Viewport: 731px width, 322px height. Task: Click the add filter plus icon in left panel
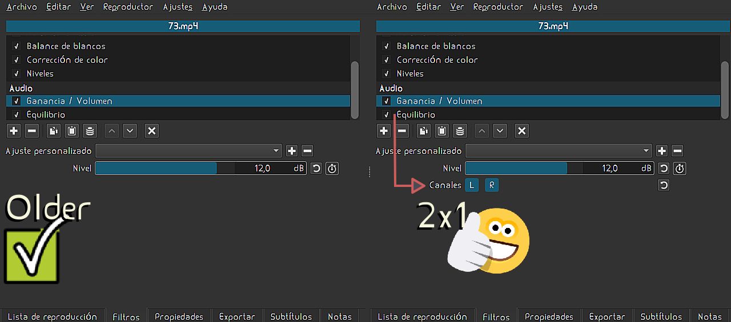click(x=14, y=131)
